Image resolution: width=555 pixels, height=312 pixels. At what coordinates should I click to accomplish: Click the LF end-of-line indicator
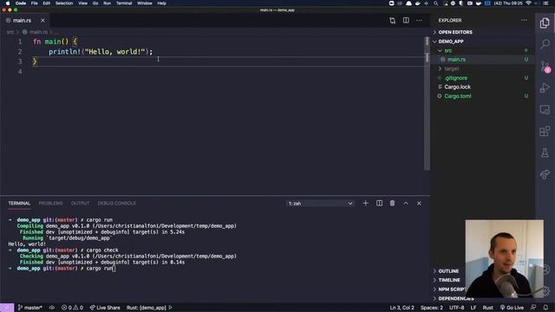click(x=473, y=308)
